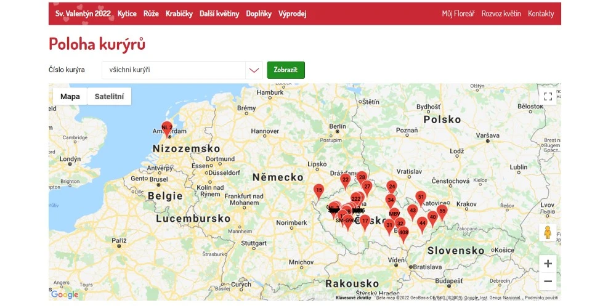Open the Kontakty link
This screenshot has width=616, height=308.
[x=540, y=14]
